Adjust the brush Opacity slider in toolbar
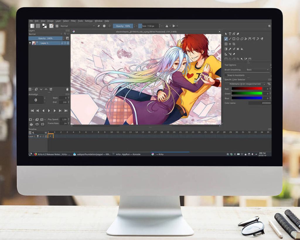The width and height of the screenshot is (300, 240). 123,26
